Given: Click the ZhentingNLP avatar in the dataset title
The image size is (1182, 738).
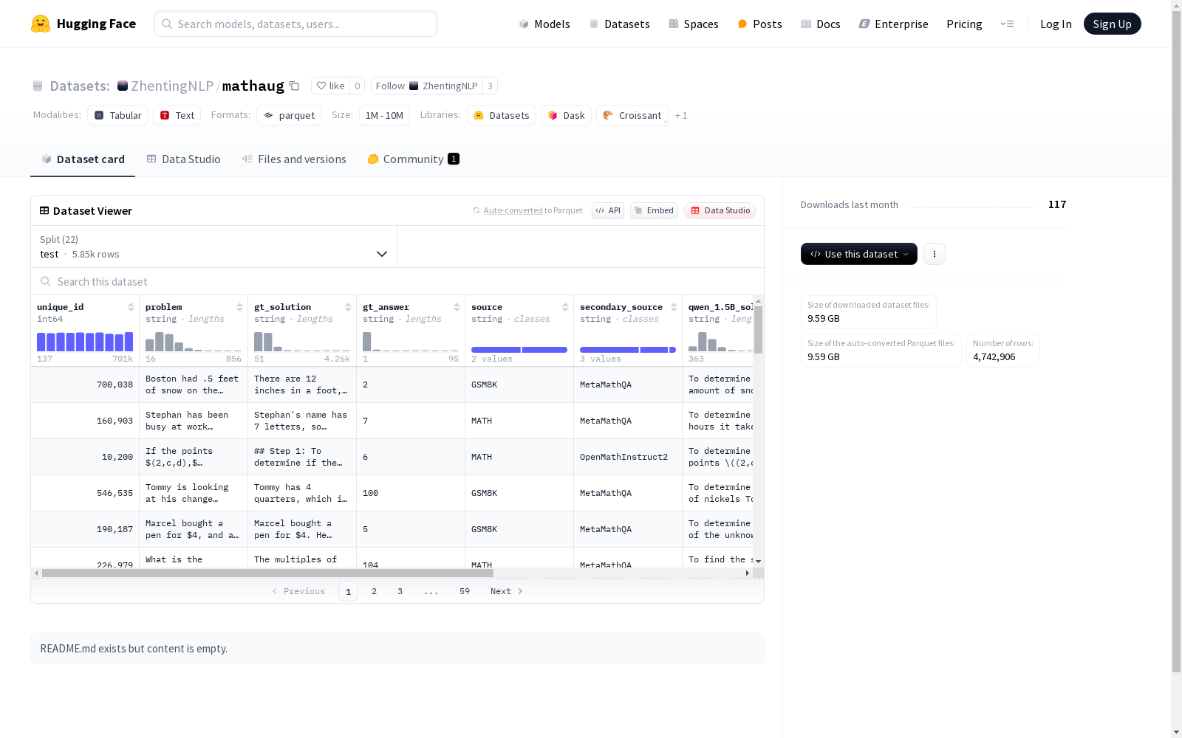Looking at the screenshot, I should point(123,86).
